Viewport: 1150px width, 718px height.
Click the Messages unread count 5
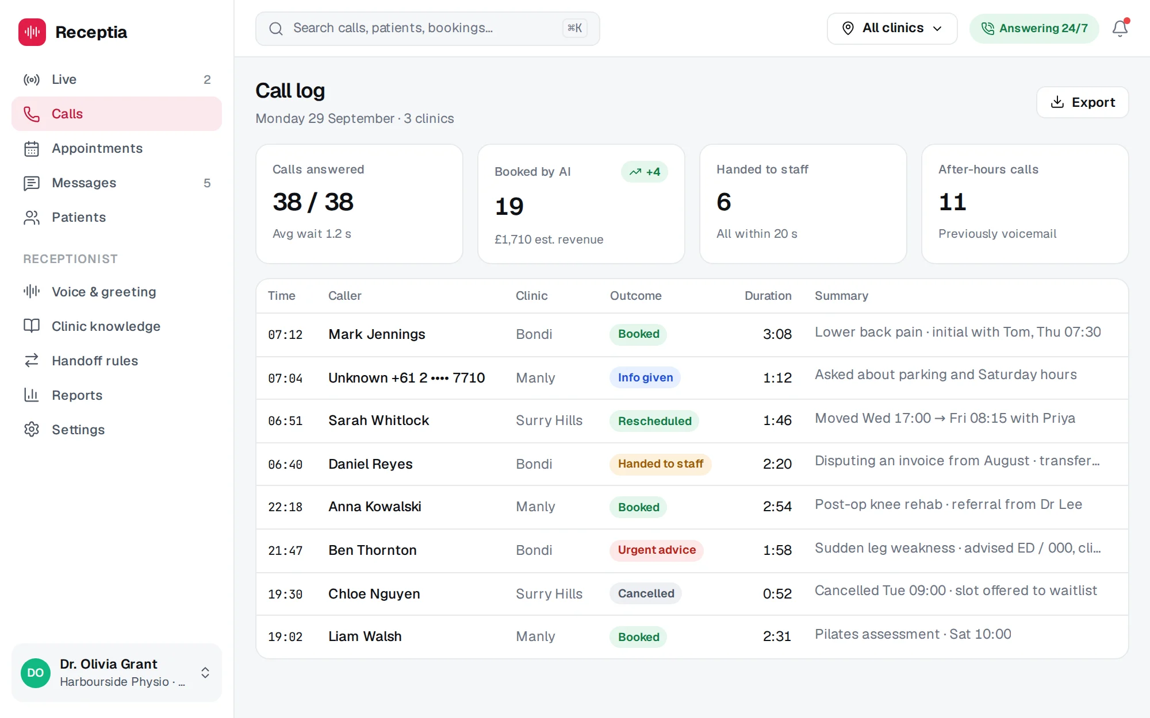coord(207,183)
